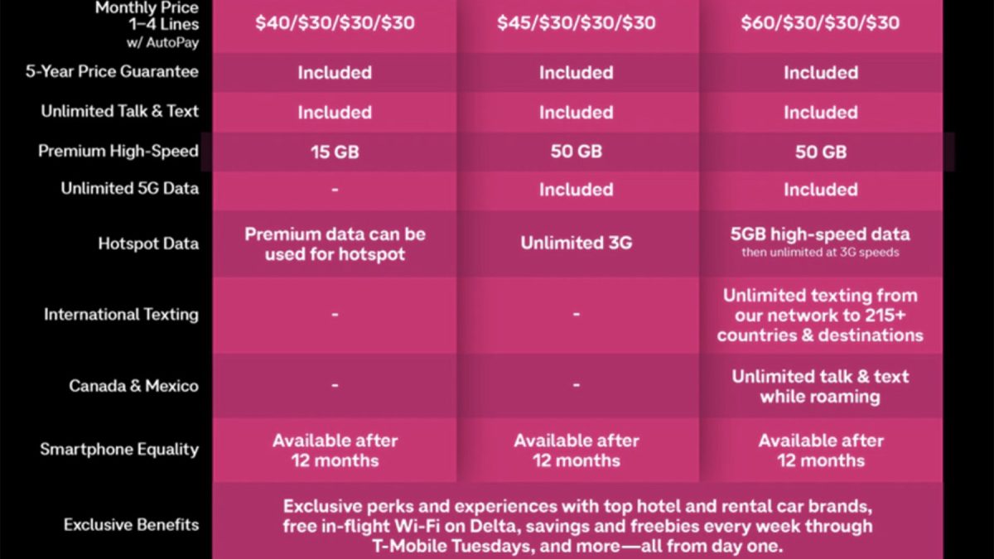Select the $40/$30/$30/$30 price cell
This screenshot has height=559, width=994.
[334, 23]
